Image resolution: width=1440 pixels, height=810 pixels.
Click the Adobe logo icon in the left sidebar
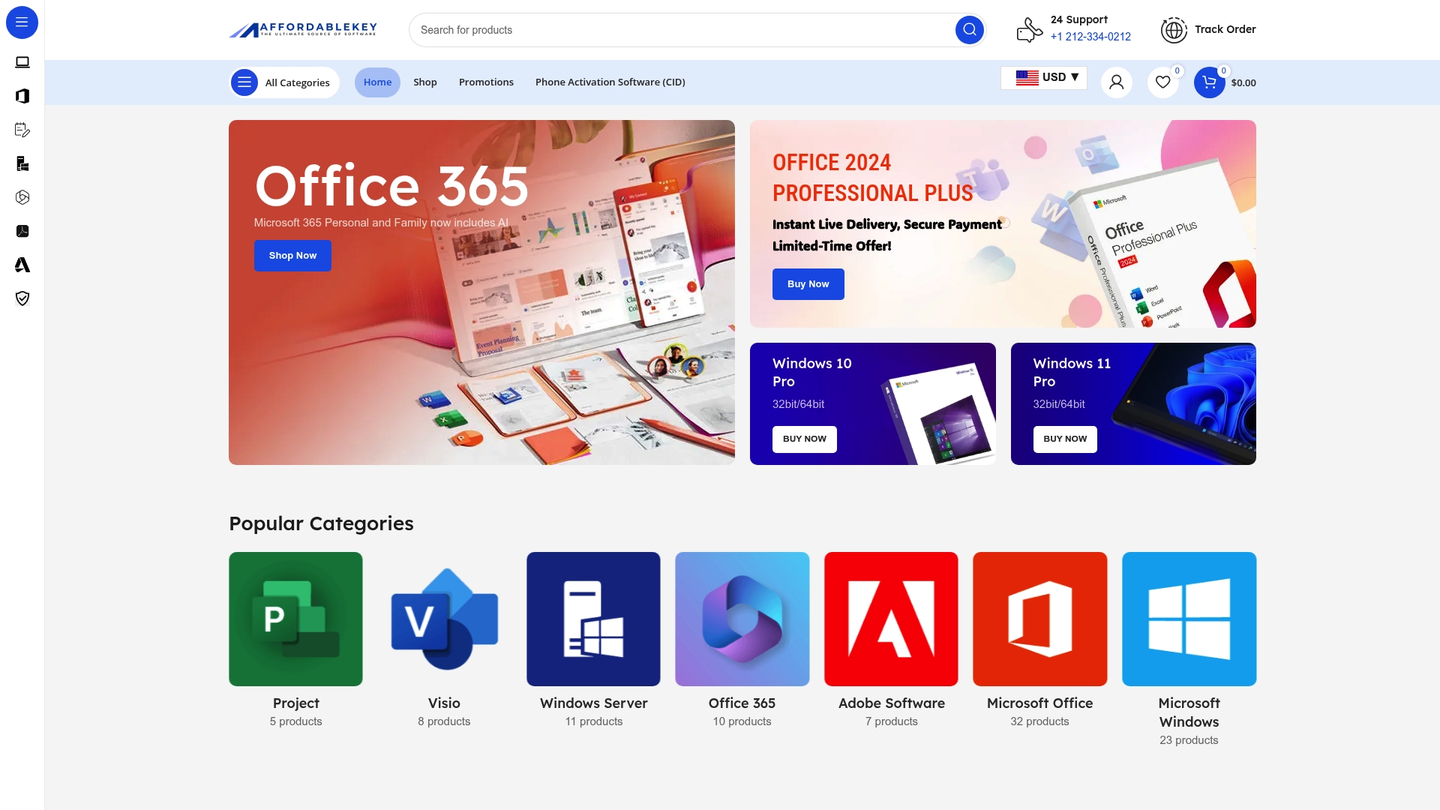[22, 265]
